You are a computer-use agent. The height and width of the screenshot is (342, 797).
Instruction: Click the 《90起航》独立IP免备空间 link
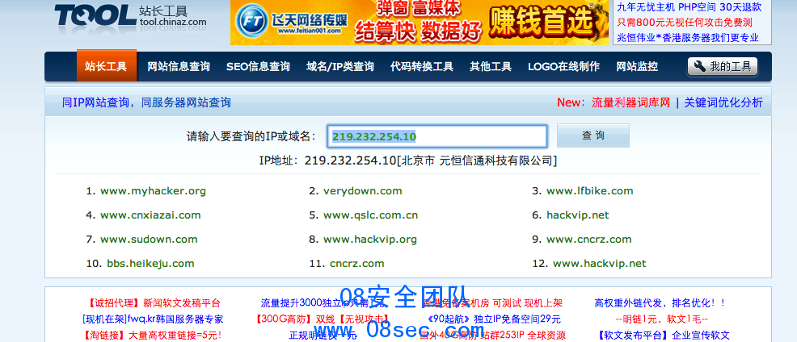click(494, 319)
